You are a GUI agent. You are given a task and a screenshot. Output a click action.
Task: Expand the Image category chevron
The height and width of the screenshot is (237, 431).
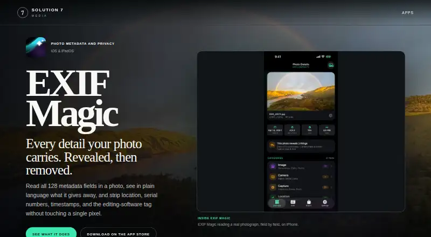(331, 166)
